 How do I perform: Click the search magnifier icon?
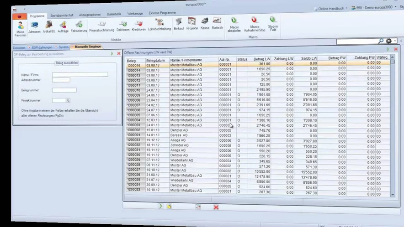pyautogui.click(x=381, y=41)
